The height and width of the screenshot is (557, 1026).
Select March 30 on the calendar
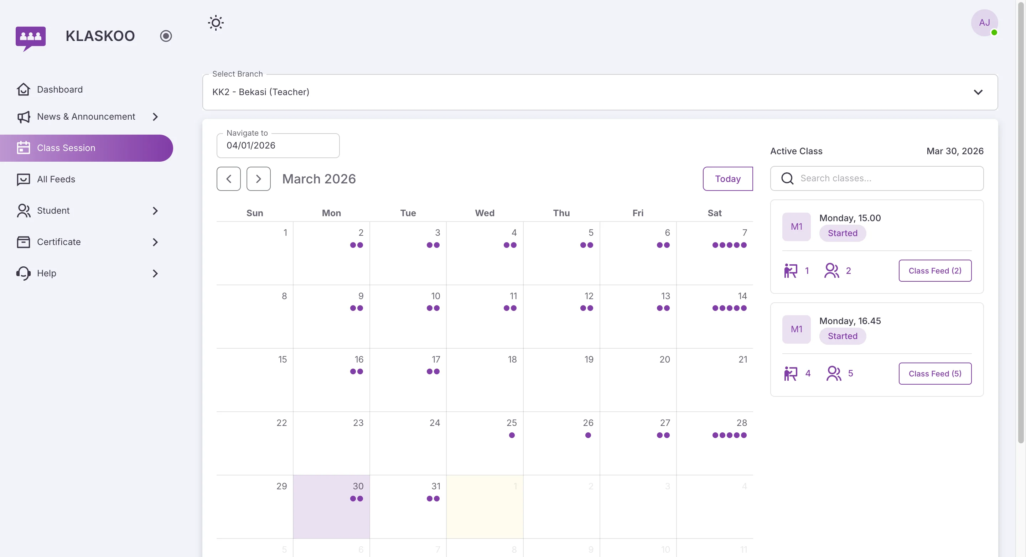[331, 506]
